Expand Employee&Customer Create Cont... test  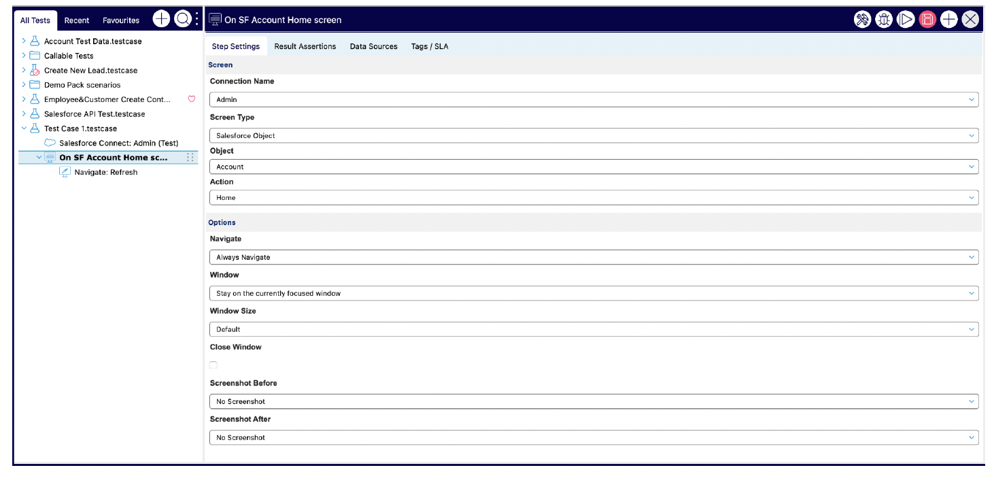click(x=24, y=99)
